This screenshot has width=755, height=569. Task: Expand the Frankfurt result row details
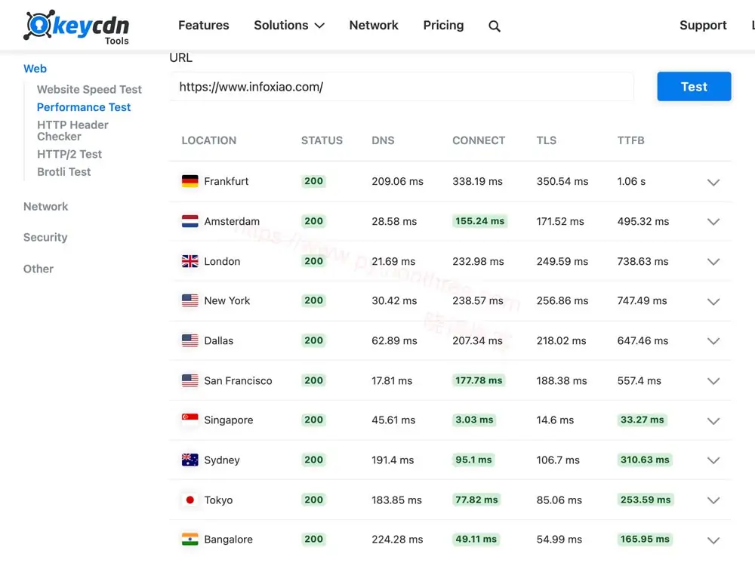pyautogui.click(x=713, y=182)
